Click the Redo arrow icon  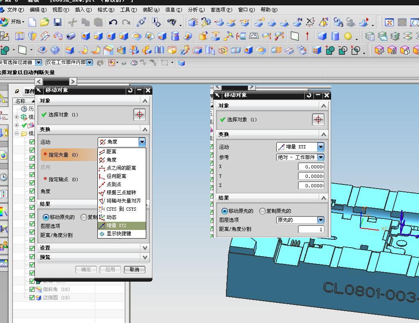(x=126, y=22)
